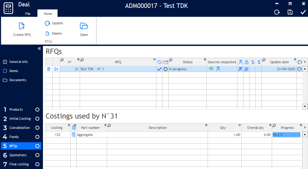Switch to the Home ribbon tab

point(48,14)
